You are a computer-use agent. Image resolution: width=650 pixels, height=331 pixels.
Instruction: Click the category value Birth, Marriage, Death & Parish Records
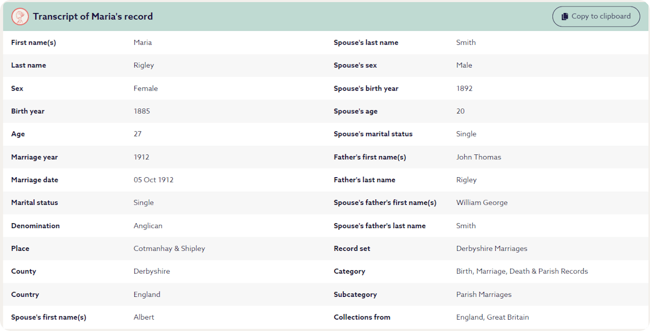(522, 271)
